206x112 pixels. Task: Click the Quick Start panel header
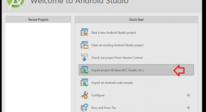coord(136,19)
